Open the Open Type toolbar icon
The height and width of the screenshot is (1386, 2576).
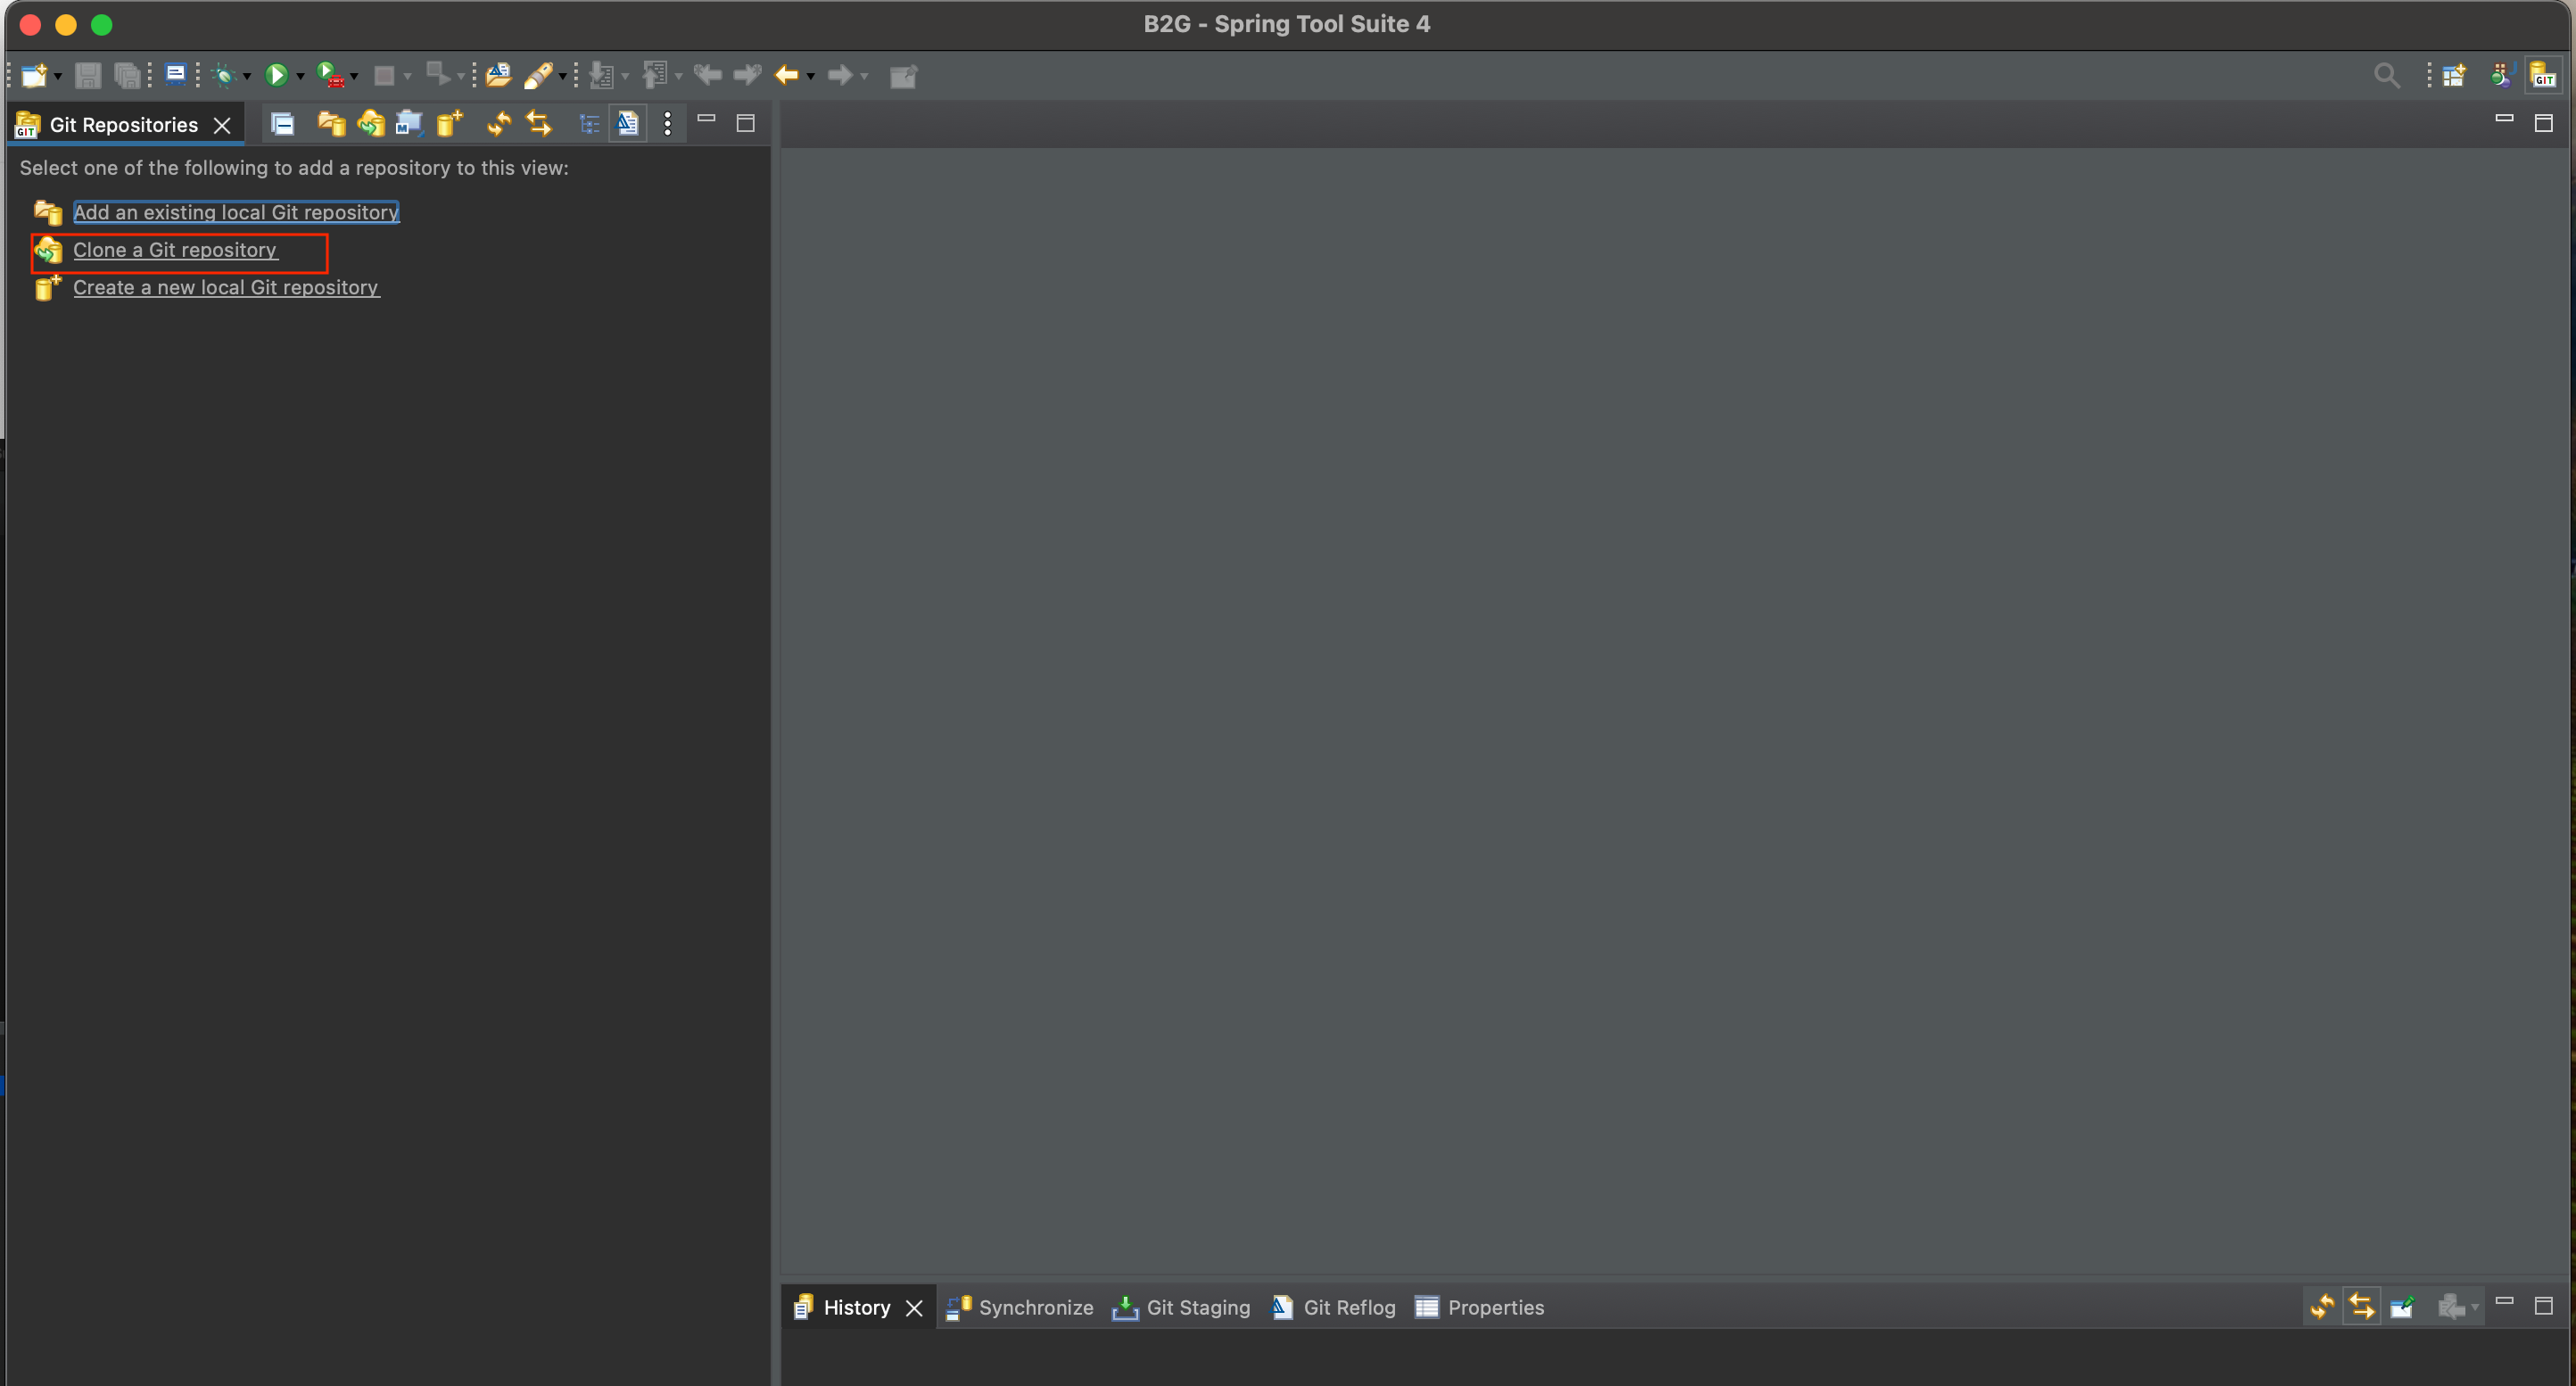click(x=498, y=75)
